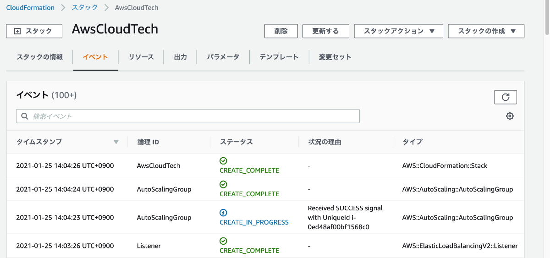Viewport: 550px width, 258px height.
Task: Expand the スタック side panel button
Action: (34, 31)
